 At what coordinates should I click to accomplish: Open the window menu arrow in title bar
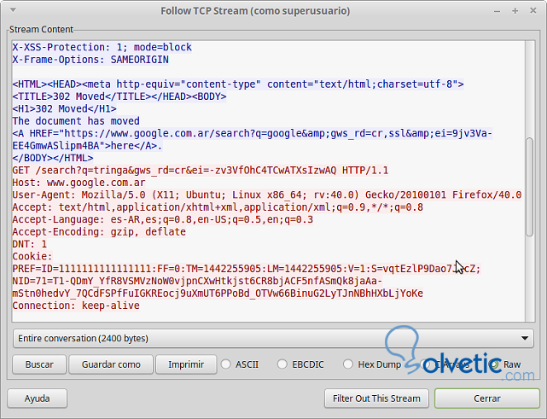pos(13,10)
